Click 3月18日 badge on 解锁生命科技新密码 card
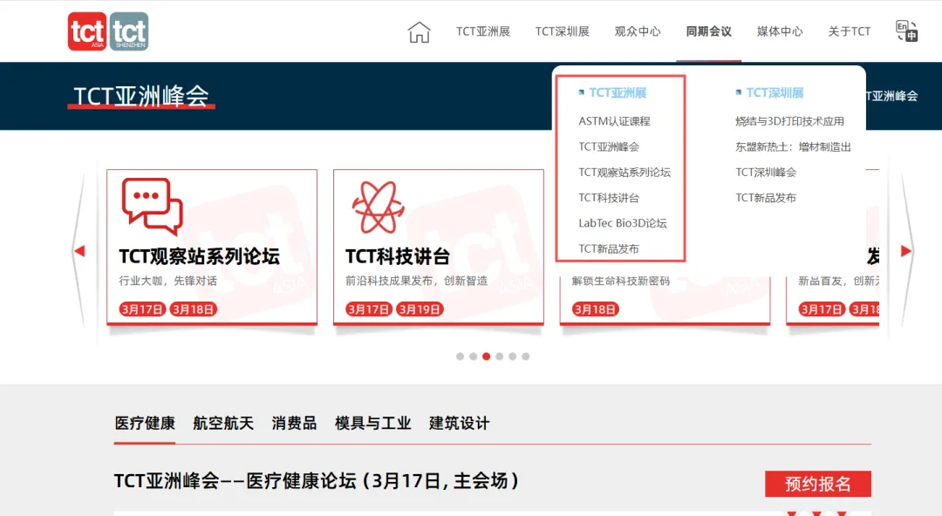The height and width of the screenshot is (516, 942). (596, 309)
